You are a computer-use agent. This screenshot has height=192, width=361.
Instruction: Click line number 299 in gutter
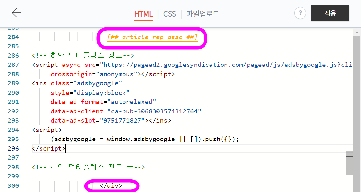point(13,176)
